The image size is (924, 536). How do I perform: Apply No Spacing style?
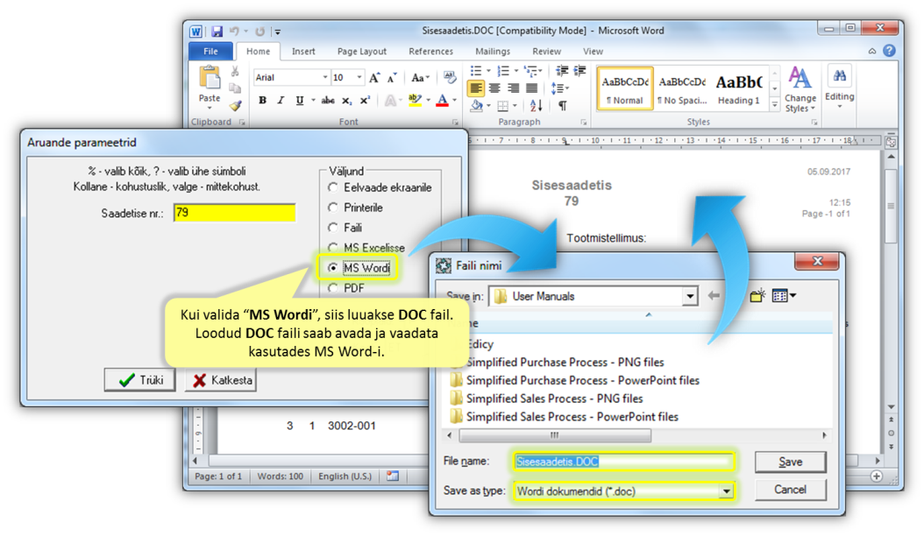pyautogui.click(x=682, y=89)
